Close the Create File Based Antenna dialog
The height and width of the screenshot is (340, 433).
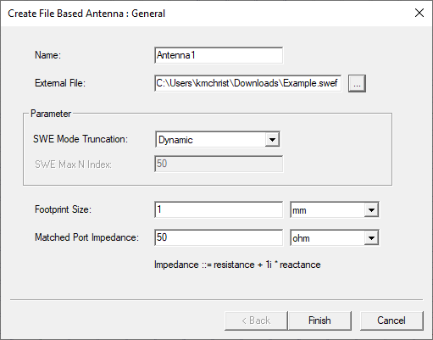click(x=419, y=13)
